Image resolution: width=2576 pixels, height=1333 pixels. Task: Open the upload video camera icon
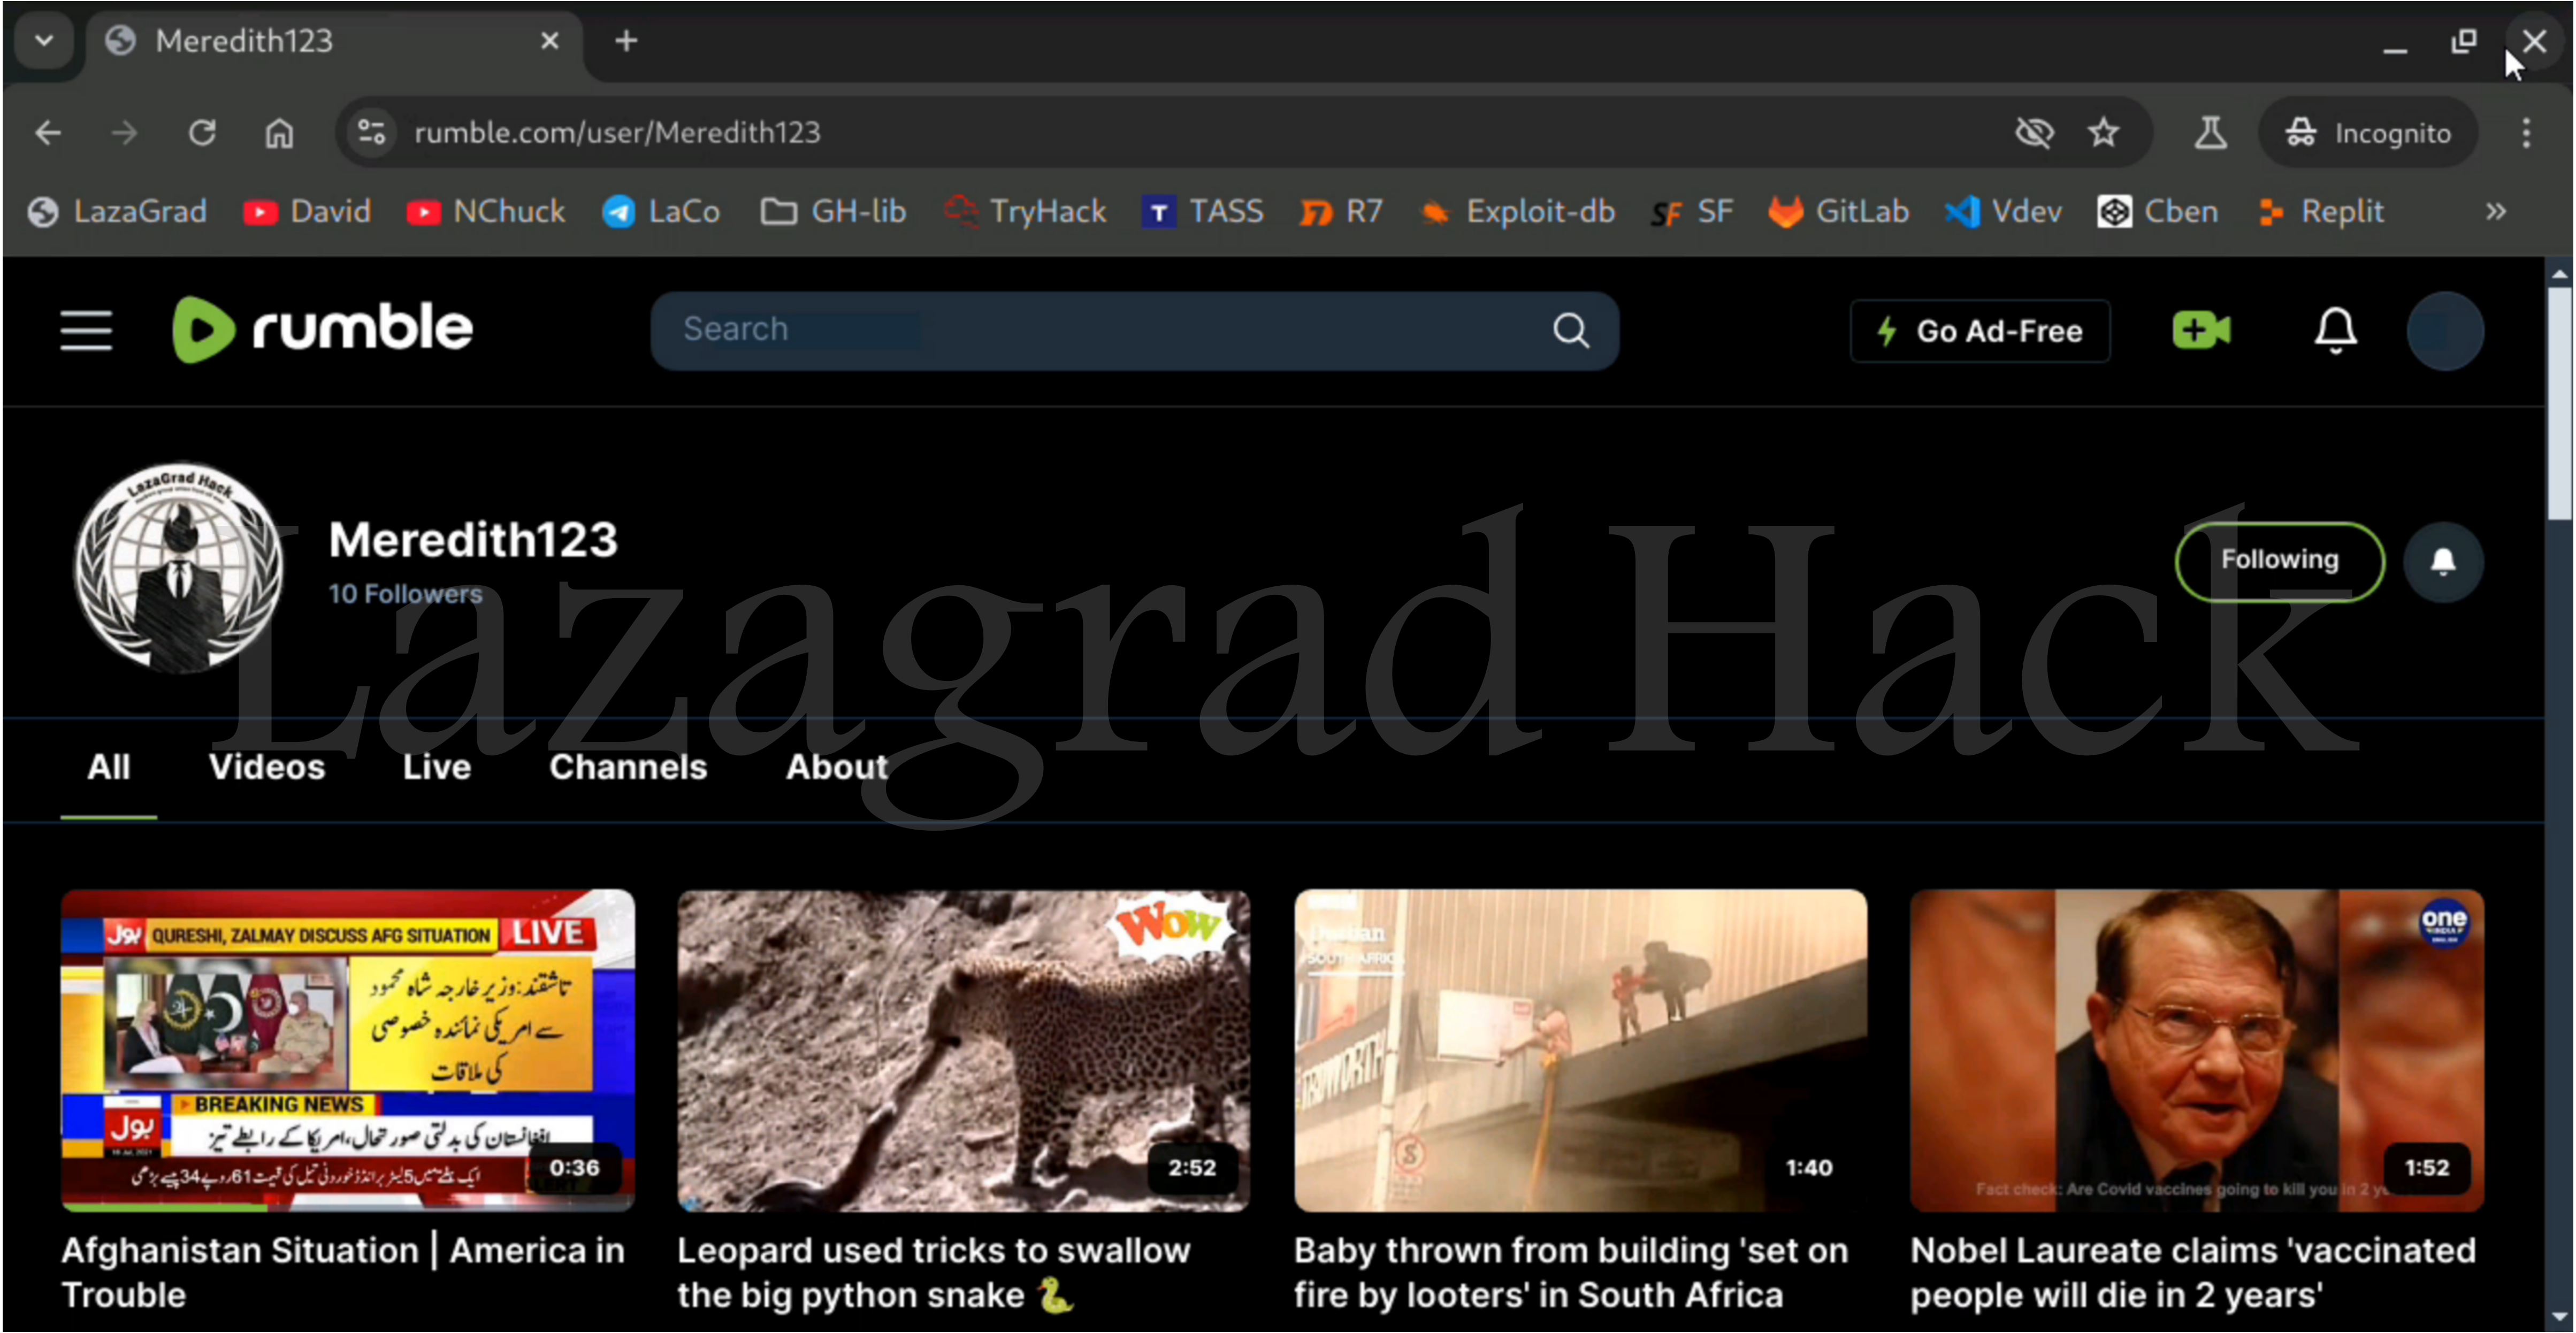(2200, 330)
